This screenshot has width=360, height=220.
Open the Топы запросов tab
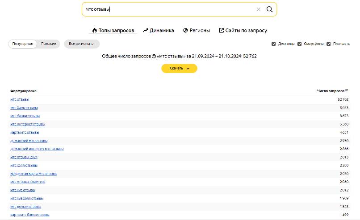coord(113,30)
